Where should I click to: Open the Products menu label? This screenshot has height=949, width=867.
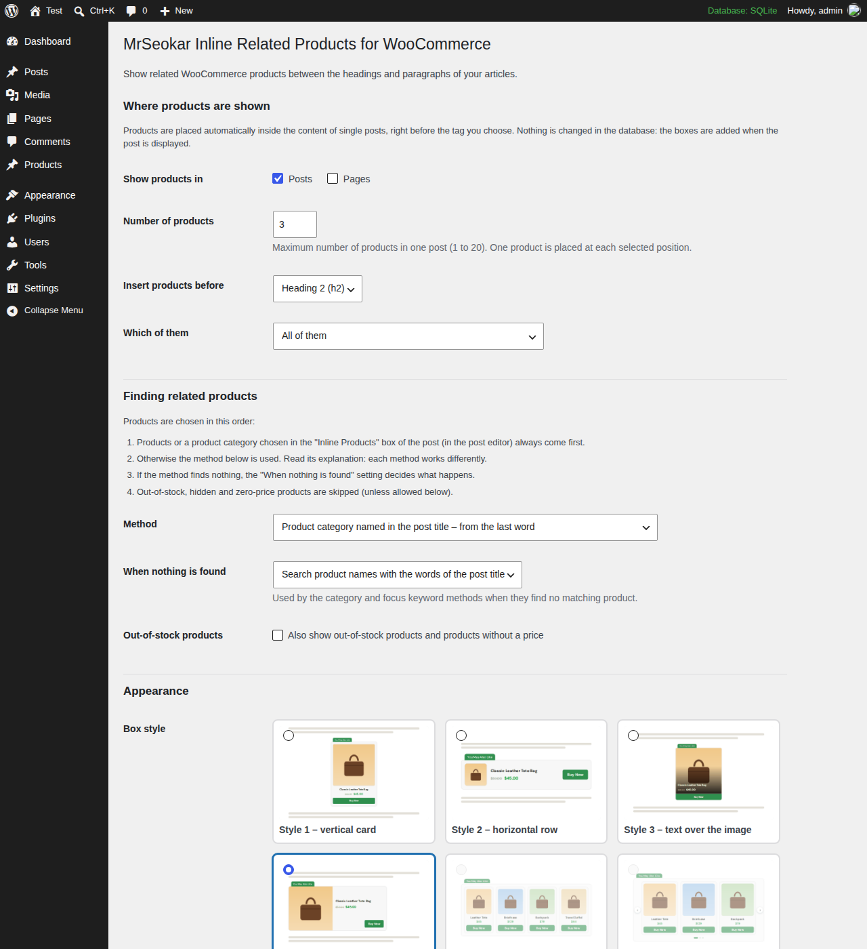43,165
